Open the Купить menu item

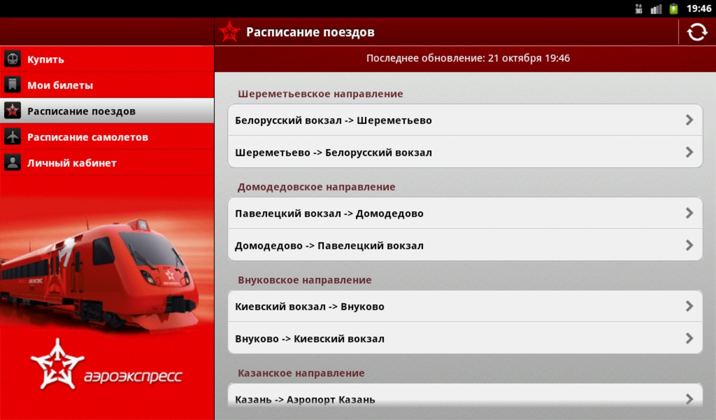(x=107, y=59)
